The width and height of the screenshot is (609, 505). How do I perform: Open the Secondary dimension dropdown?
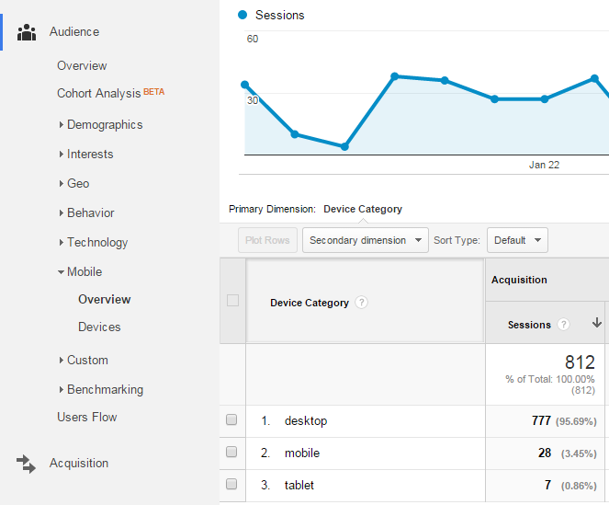pyautogui.click(x=365, y=241)
